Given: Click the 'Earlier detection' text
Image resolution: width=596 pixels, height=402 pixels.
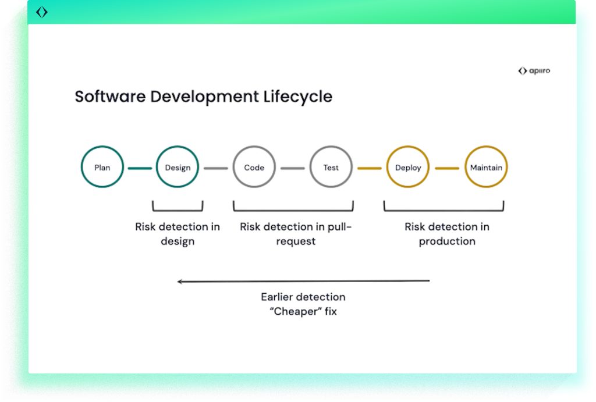Looking at the screenshot, I should (303, 297).
